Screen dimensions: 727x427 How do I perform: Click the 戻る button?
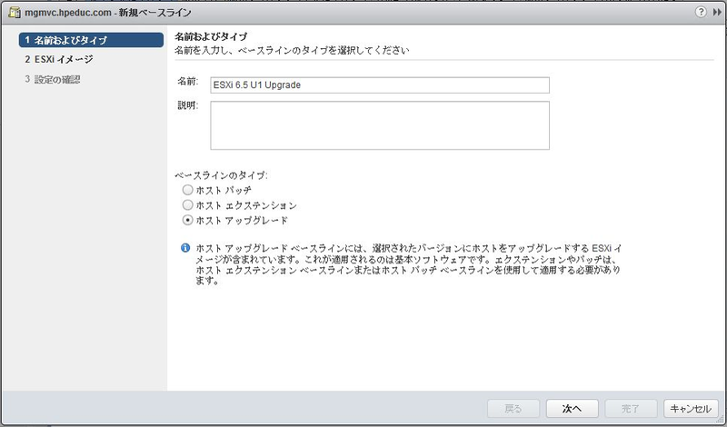(513, 409)
